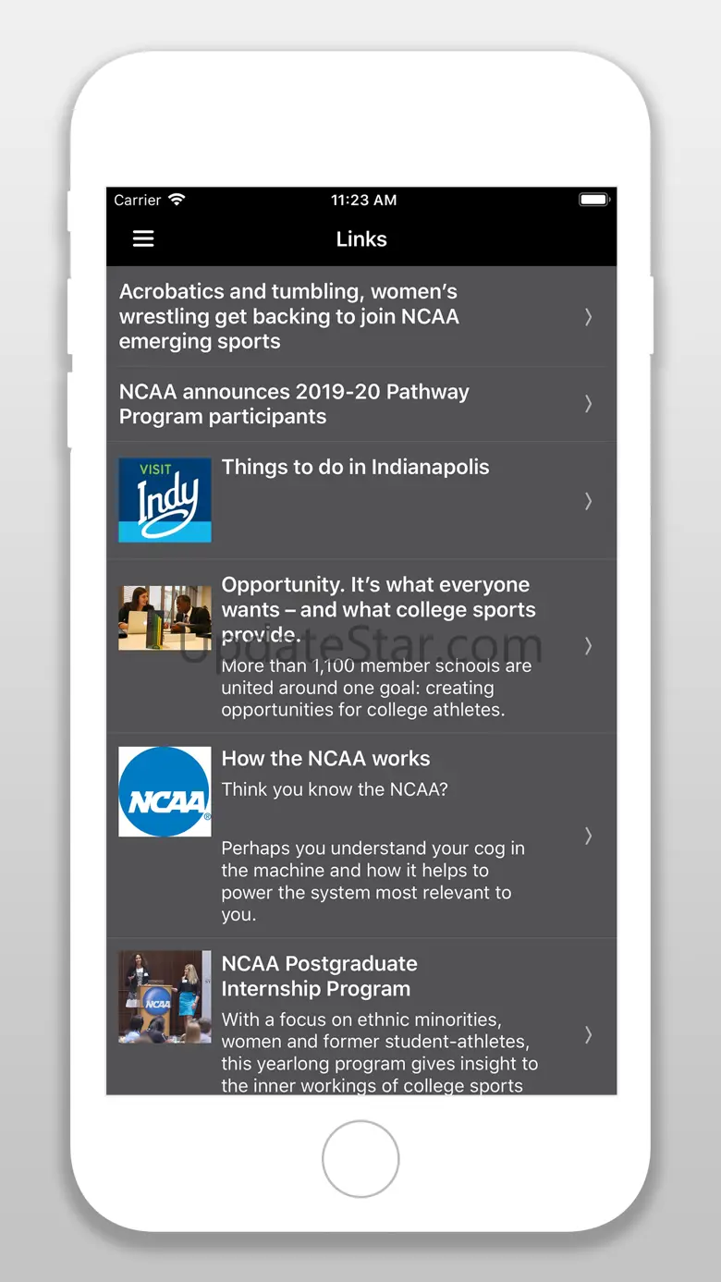
Task: Select chevron for How the NCAA works
Action: click(x=588, y=836)
